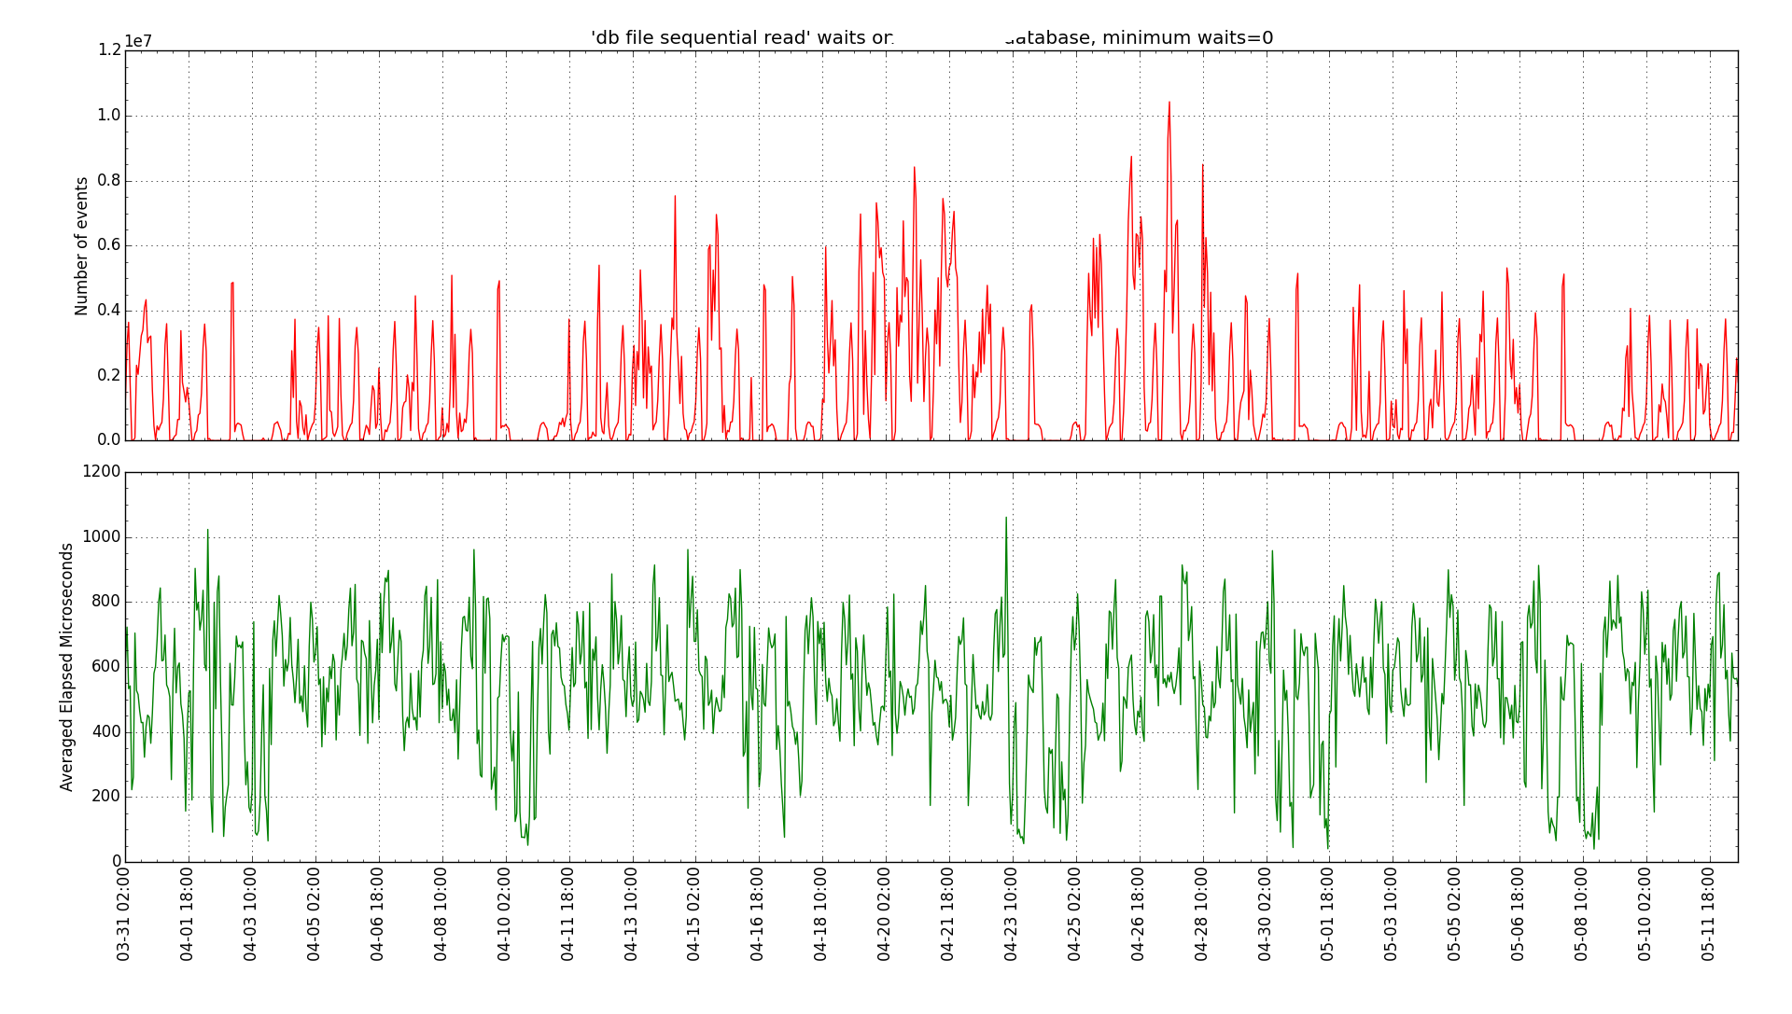Click the 0.4 tick on the upper chart

pyautogui.click(x=109, y=311)
